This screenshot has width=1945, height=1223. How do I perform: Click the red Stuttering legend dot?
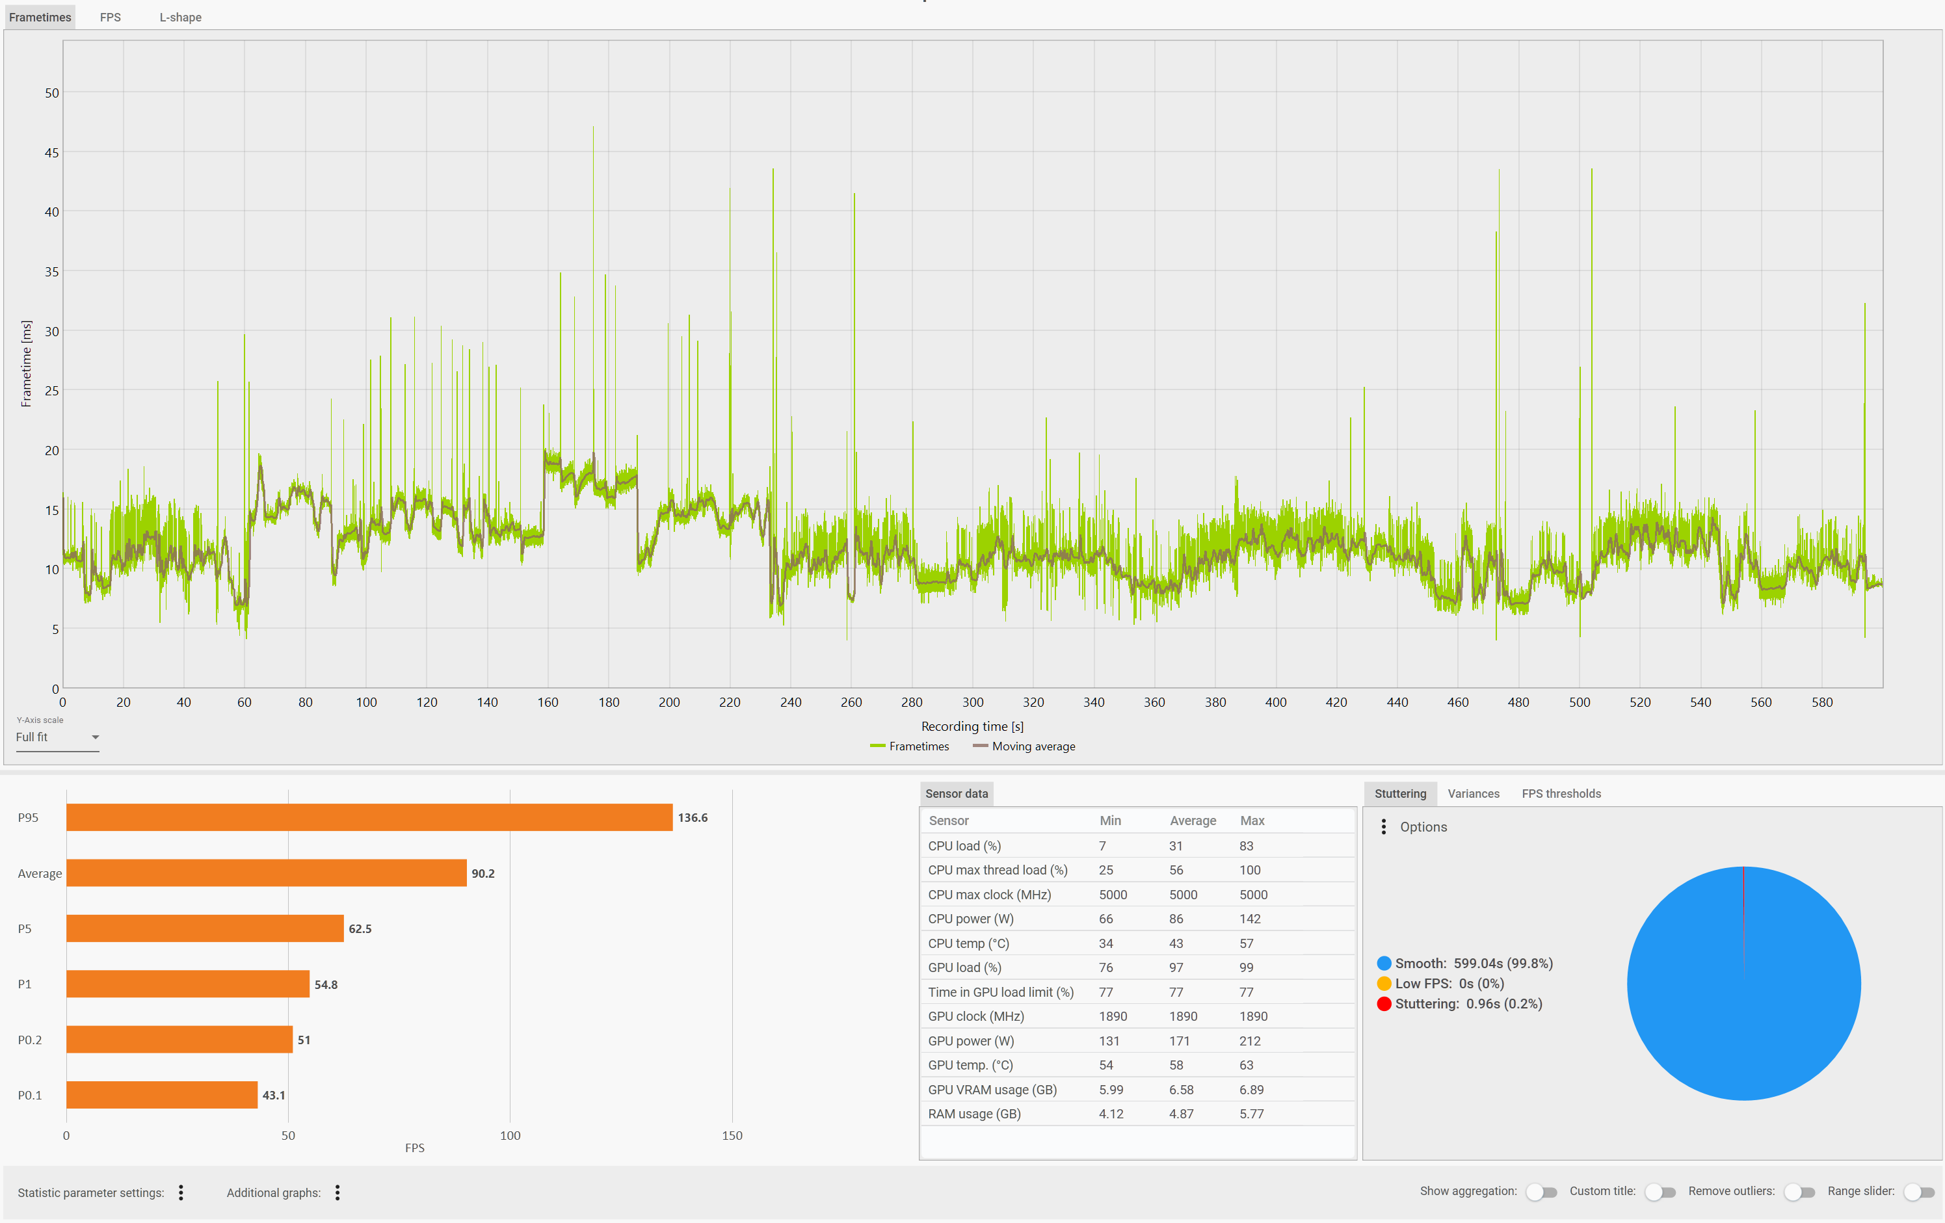pyautogui.click(x=1384, y=1003)
